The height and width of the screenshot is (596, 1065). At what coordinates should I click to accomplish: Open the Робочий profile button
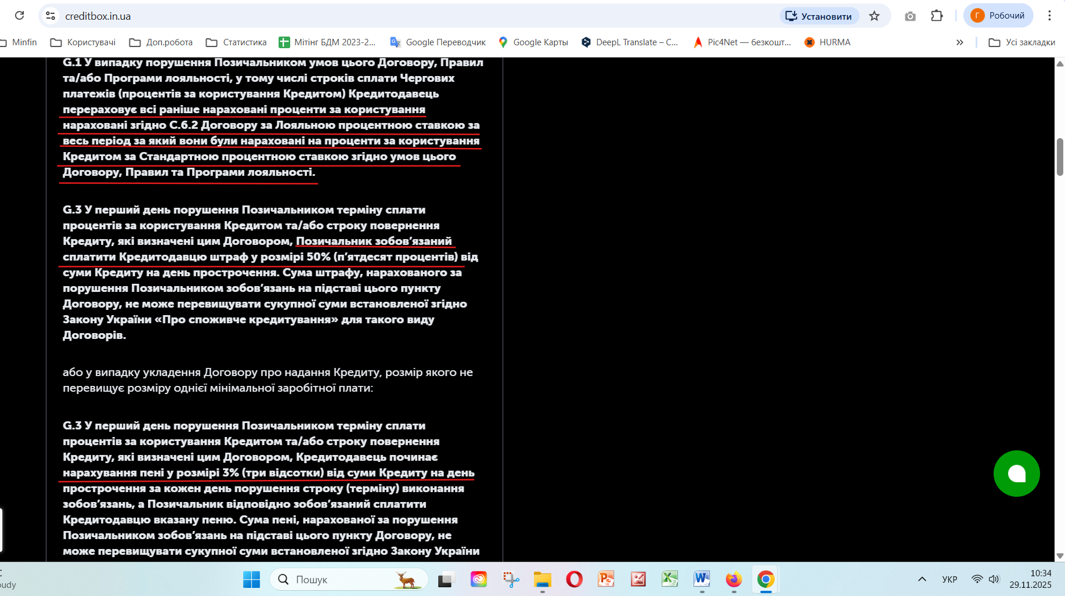[x=998, y=16]
